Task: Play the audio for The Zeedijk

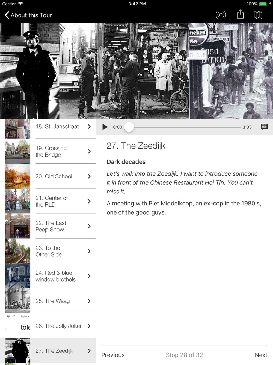Action: pyautogui.click(x=105, y=127)
